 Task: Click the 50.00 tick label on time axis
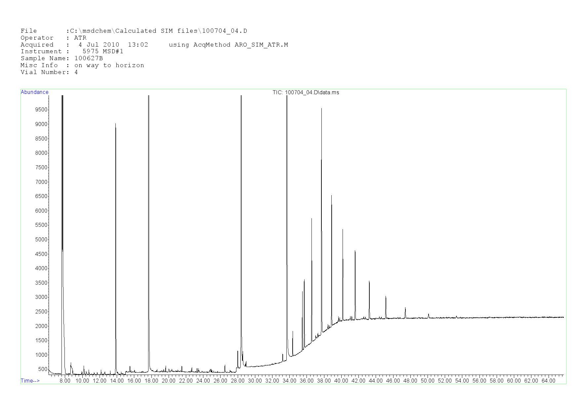pyautogui.click(x=428, y=381)
